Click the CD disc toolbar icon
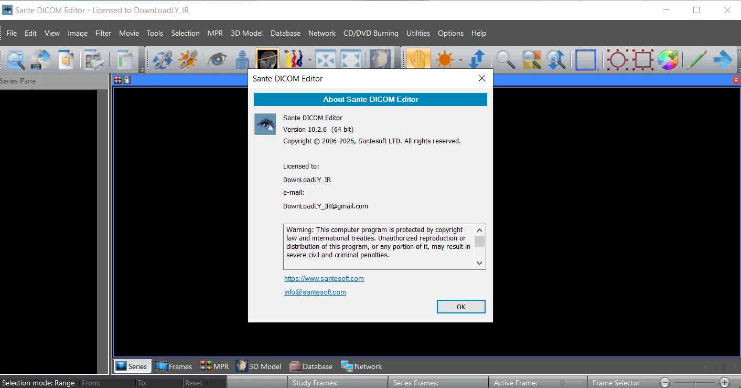Screen dimensions: 741x388 [41, 59]
